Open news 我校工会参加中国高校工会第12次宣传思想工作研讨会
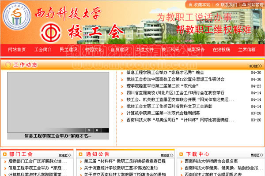The image size is (265, 176). point(175,79)
